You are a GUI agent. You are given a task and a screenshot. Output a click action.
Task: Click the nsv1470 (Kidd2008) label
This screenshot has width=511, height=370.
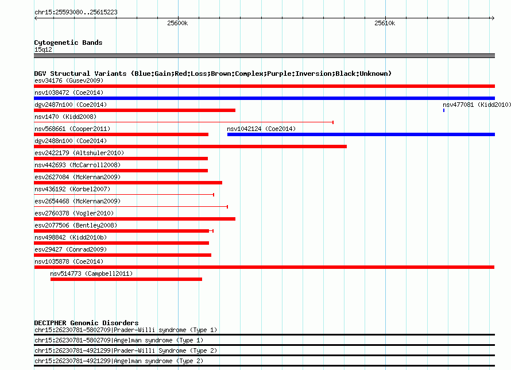pyautogui.click(x=65, y=117)
